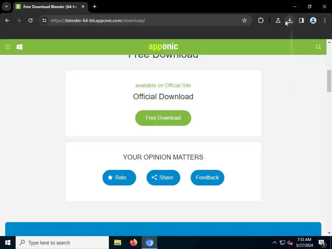Click the Share button
Screen dimensions: 332x249
(x=163, y=177)
